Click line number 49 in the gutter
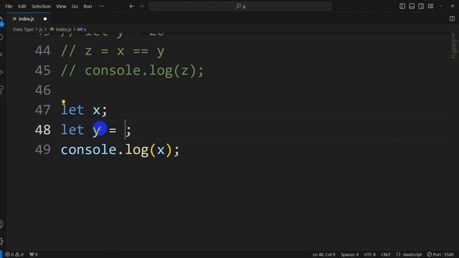Image resolution: width=459 pixels, height=258 pixels. tap(43, 150)
